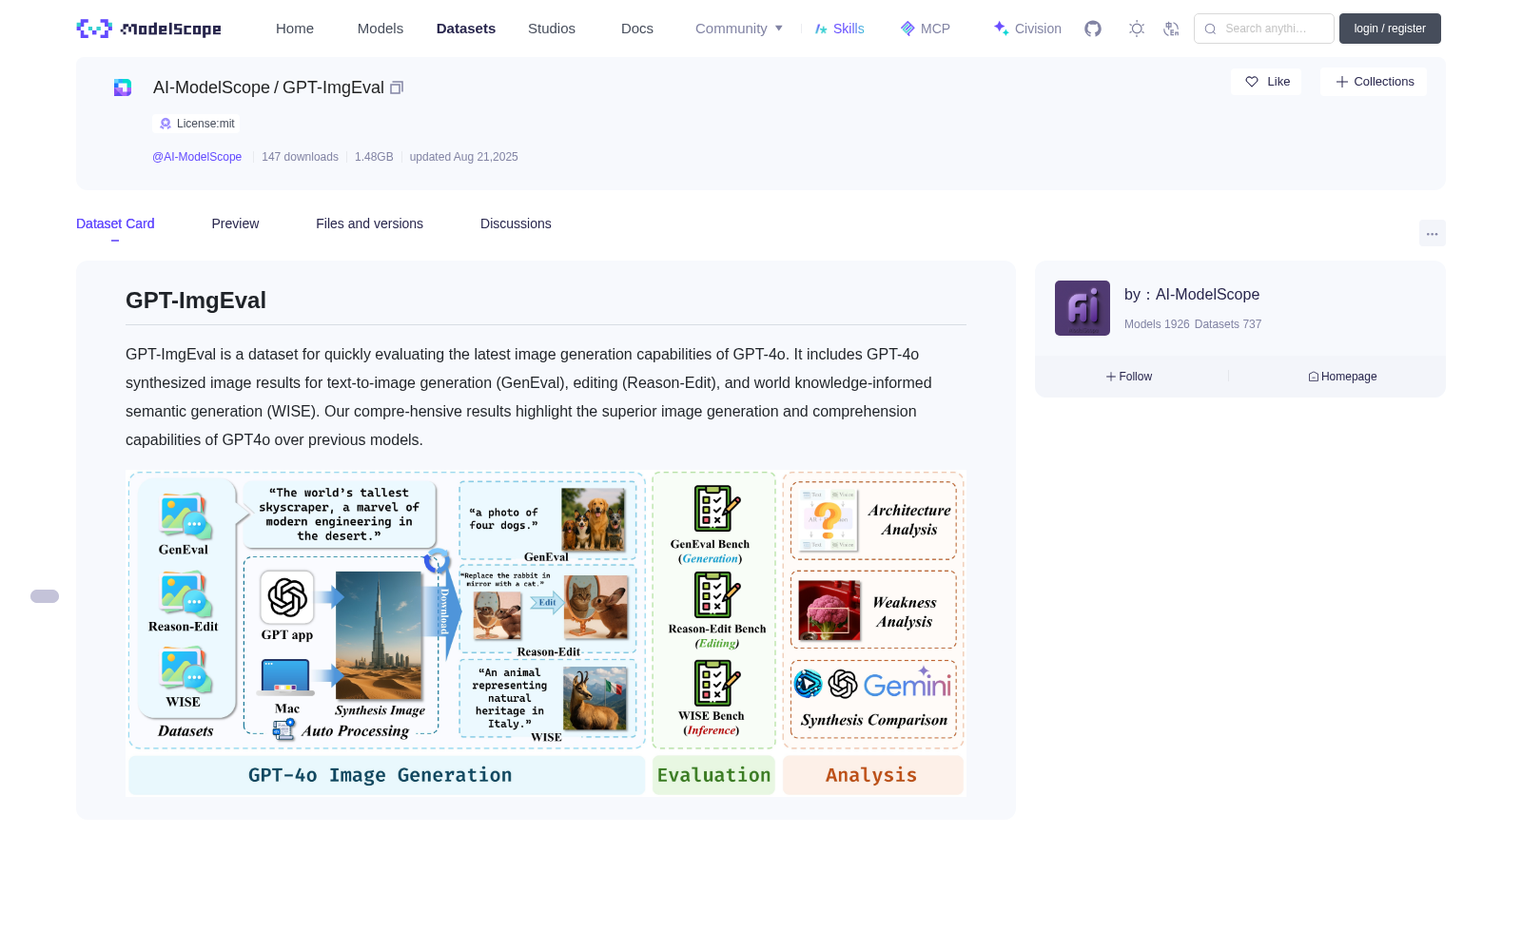Viewport: 1522px width, 951px height.
Task: Click the gray floating pill handle
Action: [45, 596]
